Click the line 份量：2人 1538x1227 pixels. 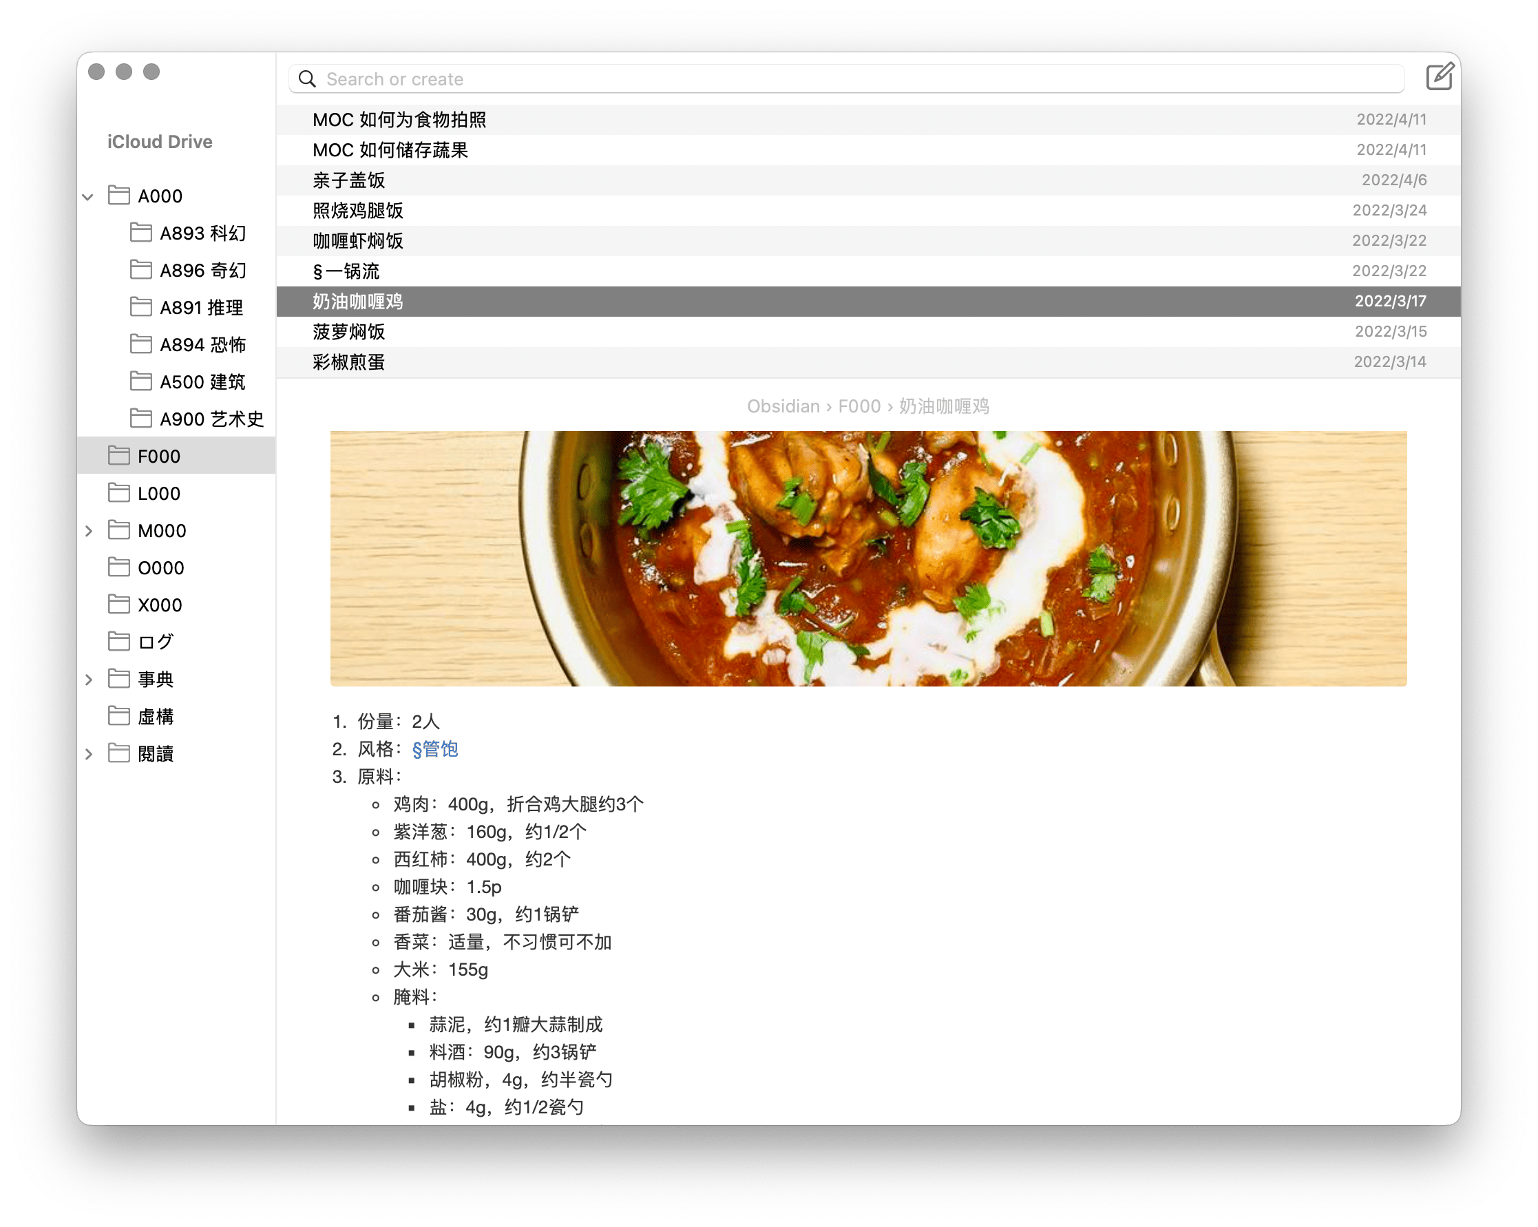(399, 721)
